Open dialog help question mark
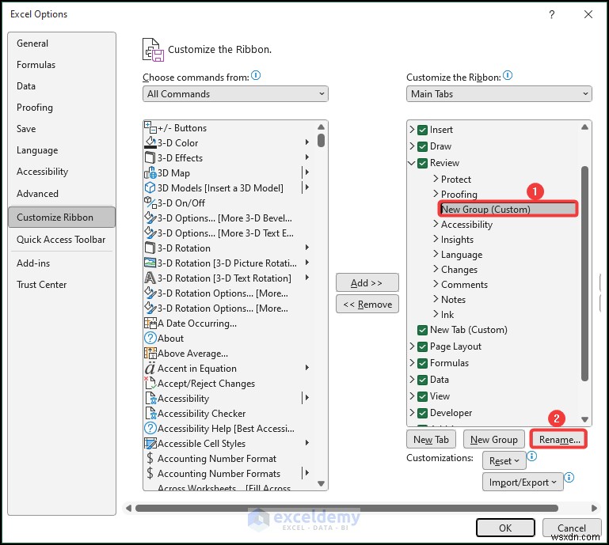Screen dimensions: 609x545 pyautogui.click(x=551, y=14)
